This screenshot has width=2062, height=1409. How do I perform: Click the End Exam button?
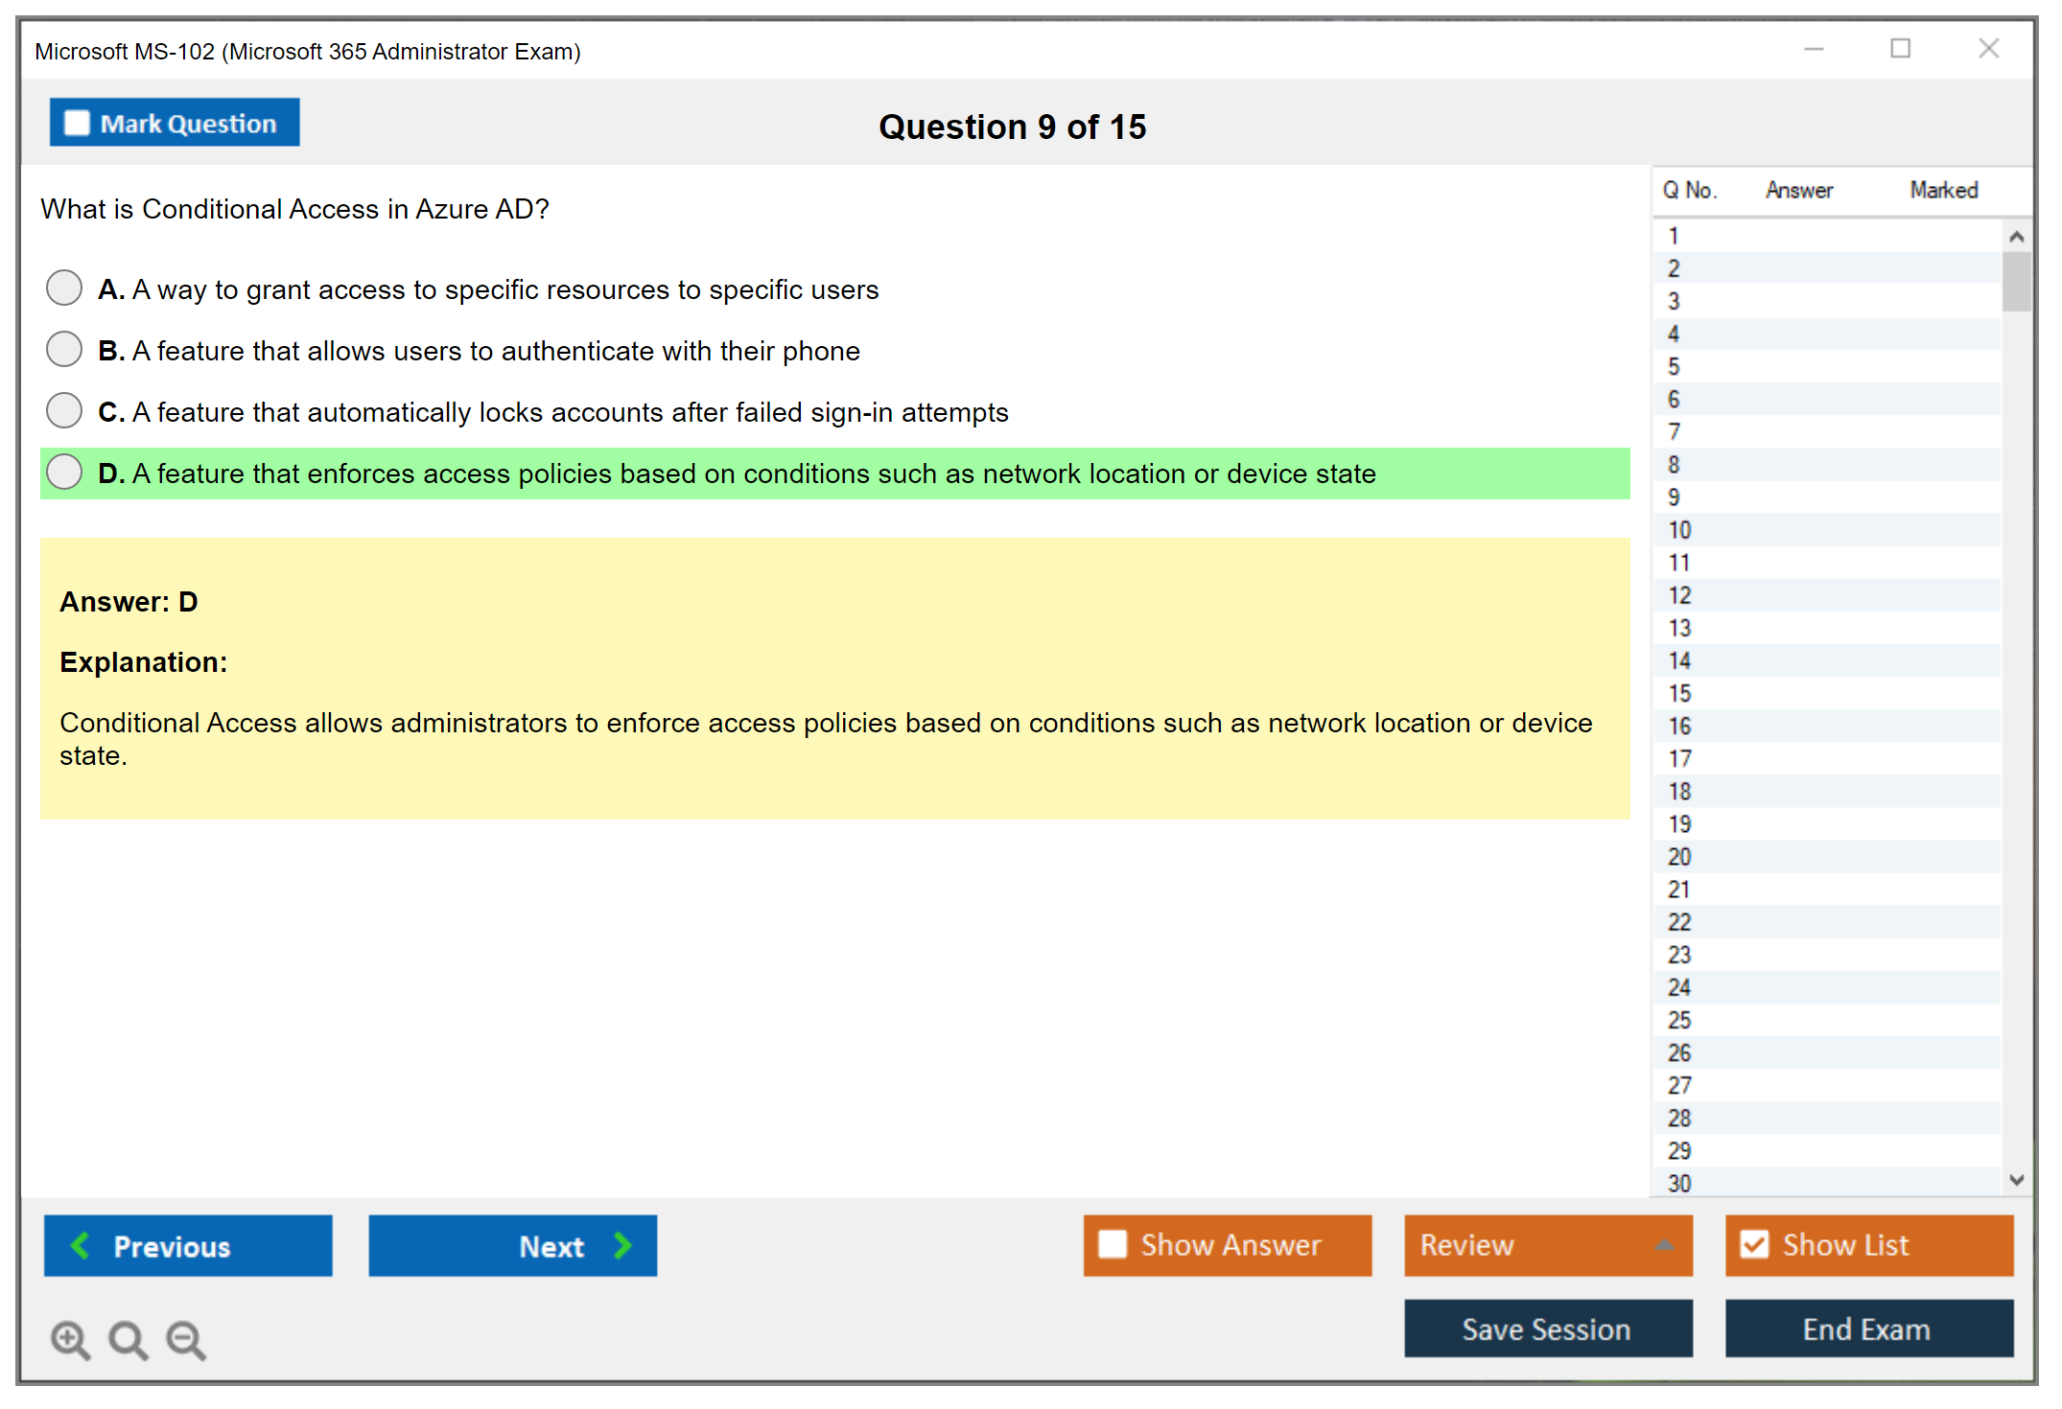(x=1867, y=1328)
